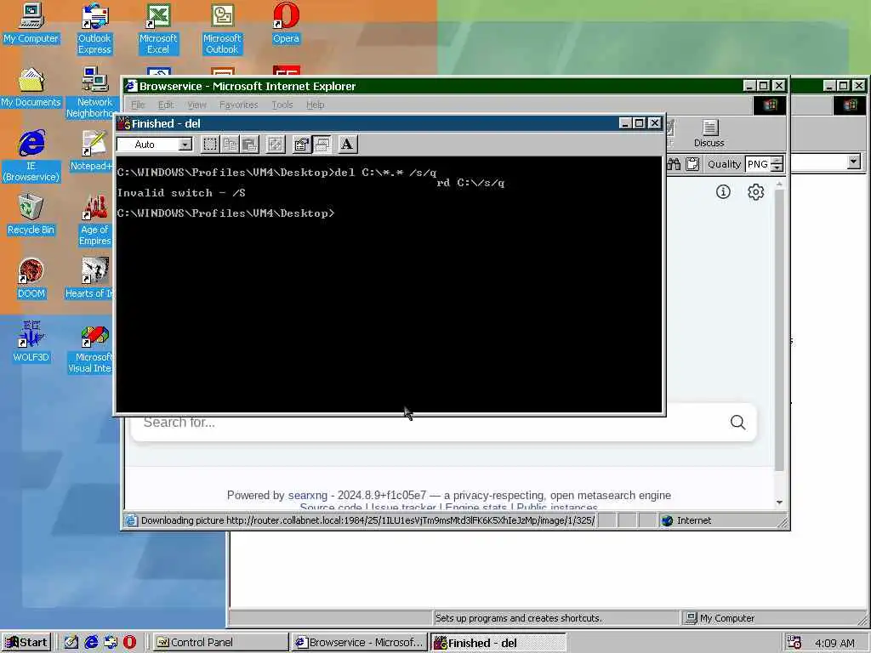
Task: Click the Quality PNG value field
Action: 758,164
